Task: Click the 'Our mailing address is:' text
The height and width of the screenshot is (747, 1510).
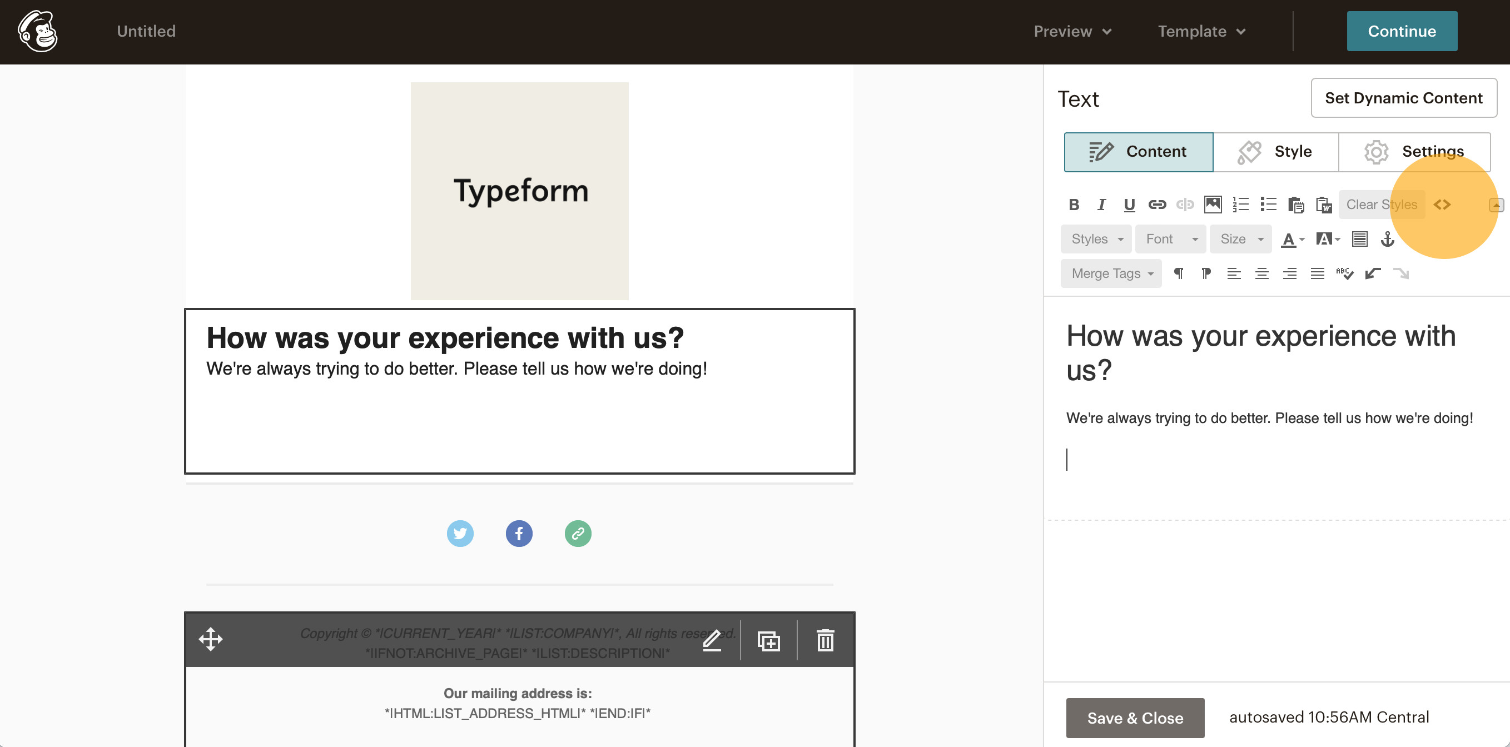Action: (518, 693)
